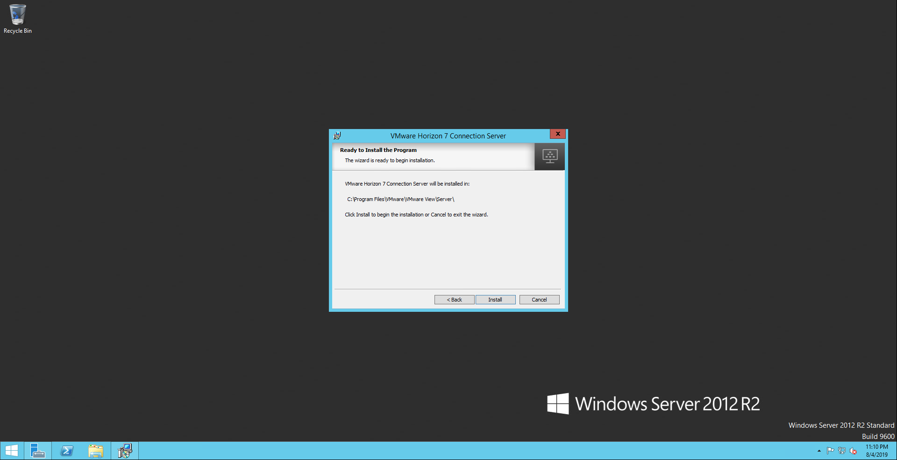
Task: Cancel the Horizon 7 installation wizard
Action: pyautogui.click(x=539, y=300)
